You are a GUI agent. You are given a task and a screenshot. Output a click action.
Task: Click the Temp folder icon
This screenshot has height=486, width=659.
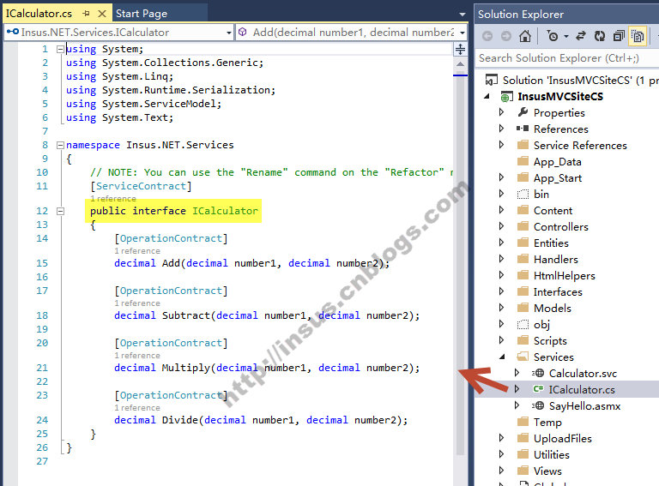(523, 422)
